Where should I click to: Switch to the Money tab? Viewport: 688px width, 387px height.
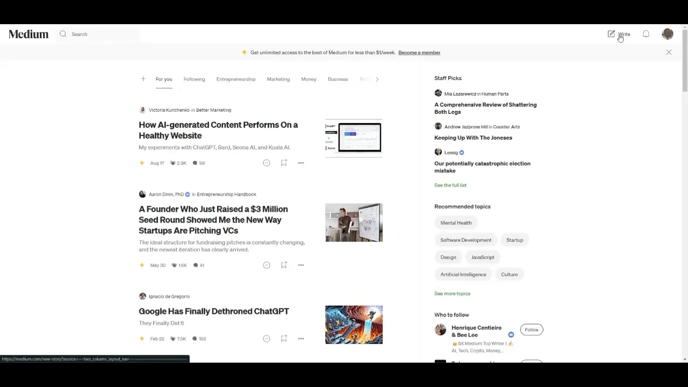309,79
